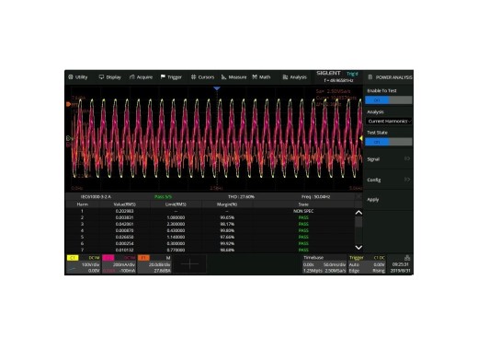This screenshot has height=350, width=478.
Task: Click the Apply button
Action: pyautogui.click(x=389, y=200)
